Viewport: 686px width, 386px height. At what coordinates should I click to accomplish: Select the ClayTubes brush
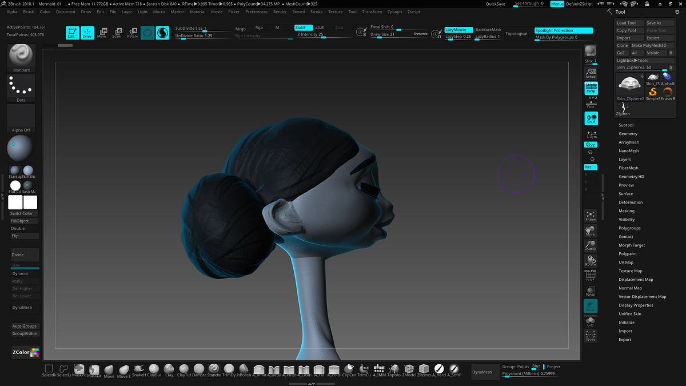(x=184, y=371)
